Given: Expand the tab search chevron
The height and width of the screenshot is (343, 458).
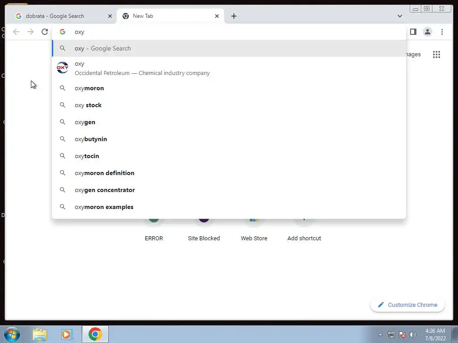Looking at the screenshot, I should point(399,16).
